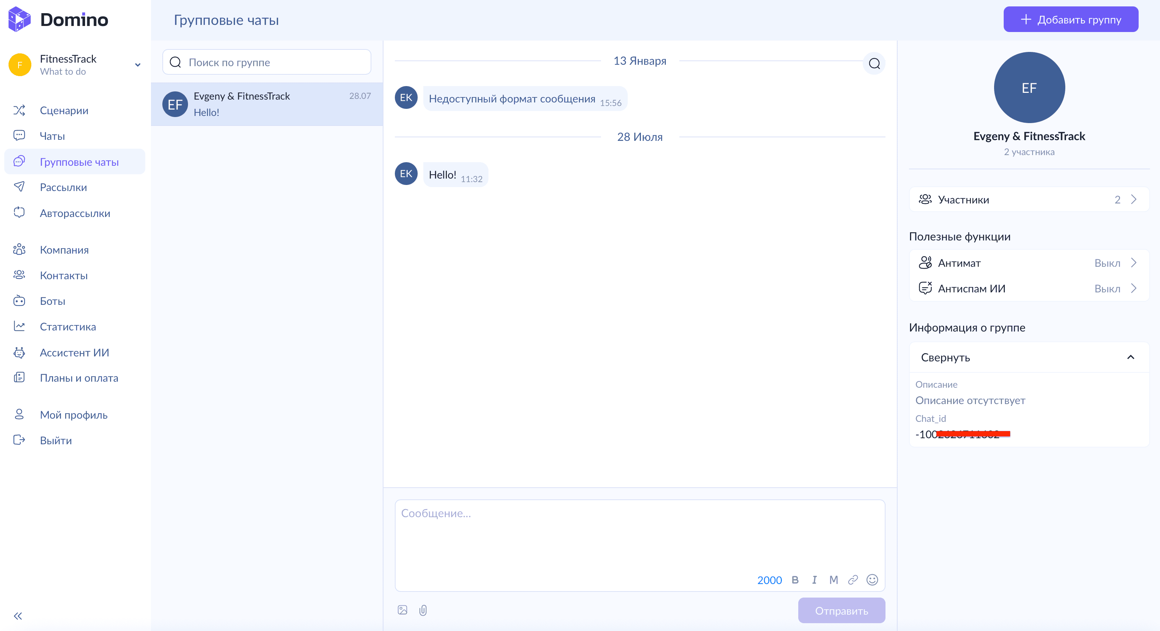The width and height of the screenshot is (1160, 631).
Task: Open Ассистент ИИ link
Action: [74, 352]
